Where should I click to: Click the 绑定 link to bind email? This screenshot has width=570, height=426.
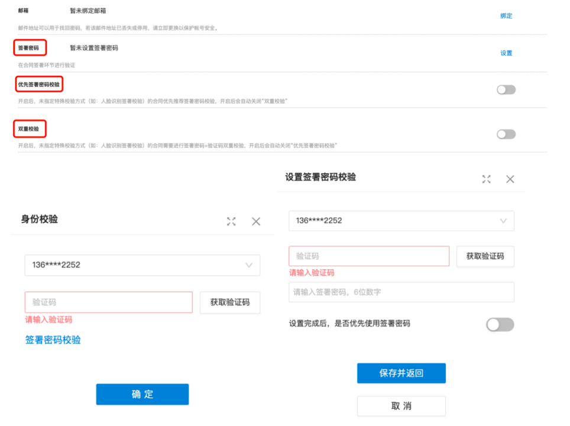[x=506, y=17]
